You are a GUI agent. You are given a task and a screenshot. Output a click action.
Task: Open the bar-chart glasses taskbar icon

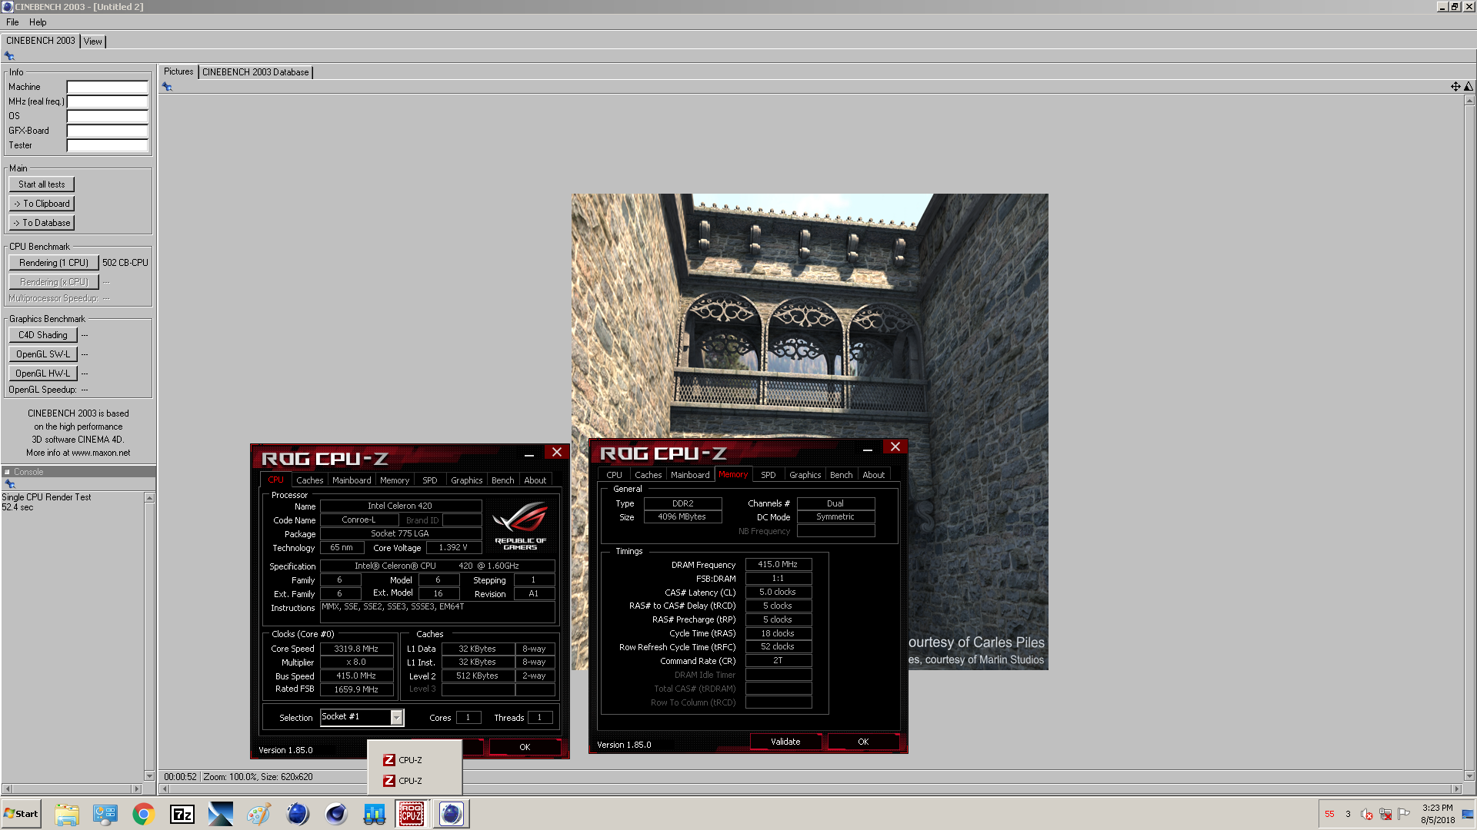coord(375,814)
